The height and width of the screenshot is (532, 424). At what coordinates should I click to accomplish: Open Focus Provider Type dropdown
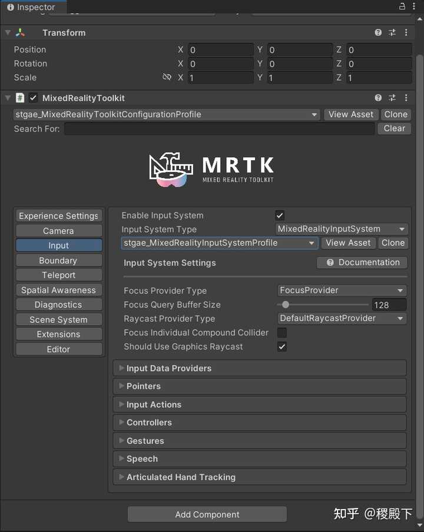[342, 290]
